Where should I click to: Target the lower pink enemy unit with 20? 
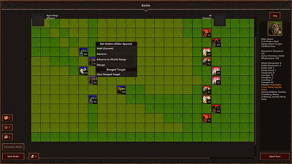(216, 80)
